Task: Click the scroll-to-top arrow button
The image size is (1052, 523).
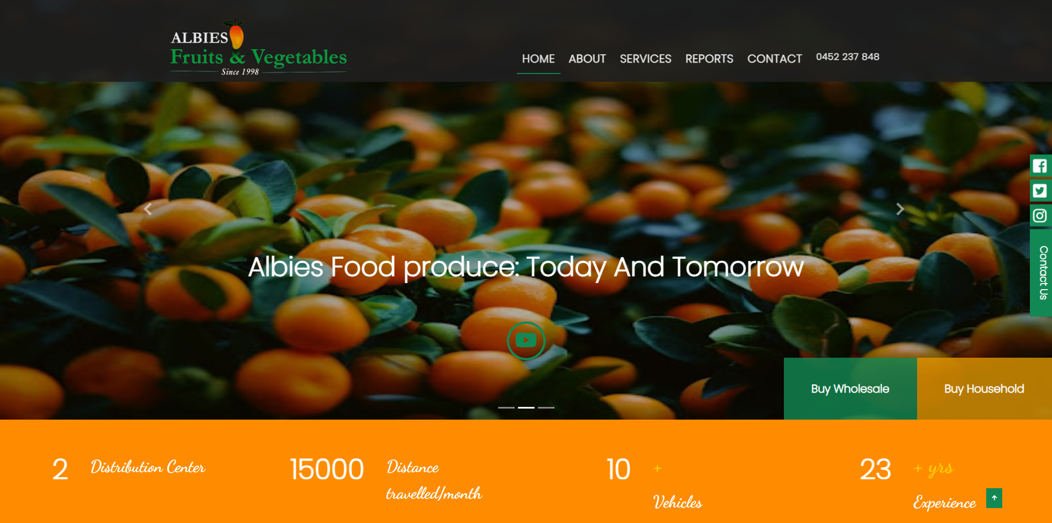Action: point(994,498)
